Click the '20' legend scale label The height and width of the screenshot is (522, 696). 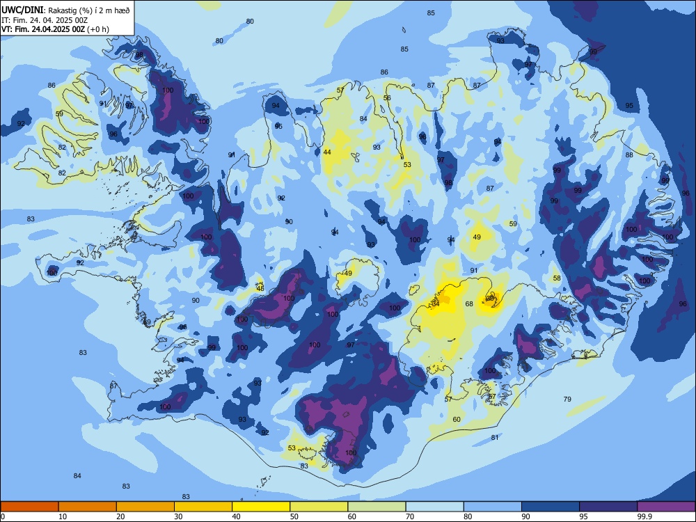tap(120, 516)
